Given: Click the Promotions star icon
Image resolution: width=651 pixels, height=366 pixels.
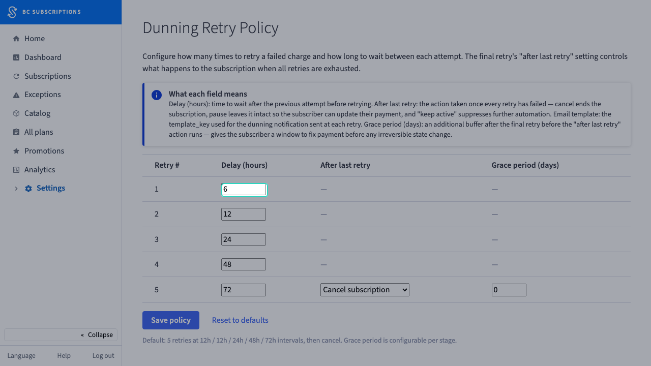Looking at the screenshot, I should (16, 151).
